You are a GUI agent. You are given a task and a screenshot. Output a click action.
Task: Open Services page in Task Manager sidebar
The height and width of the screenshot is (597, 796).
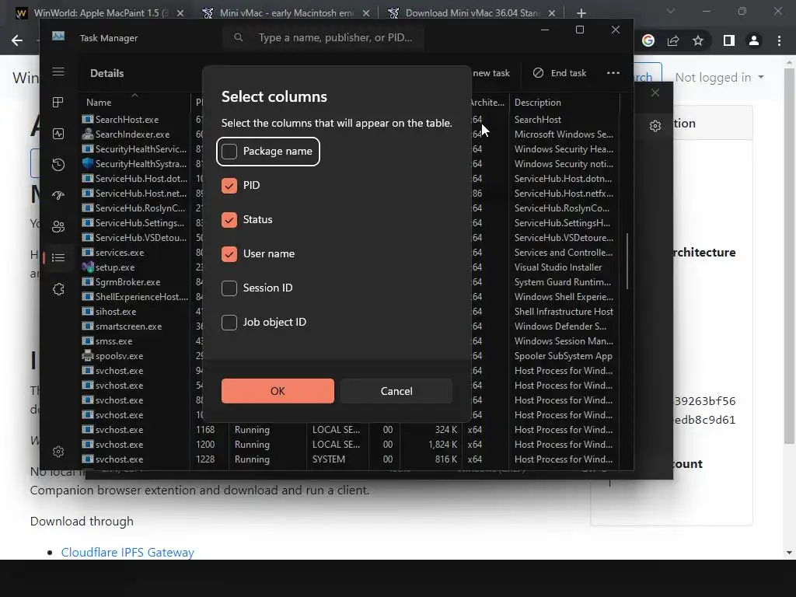[x=58, y=289]
